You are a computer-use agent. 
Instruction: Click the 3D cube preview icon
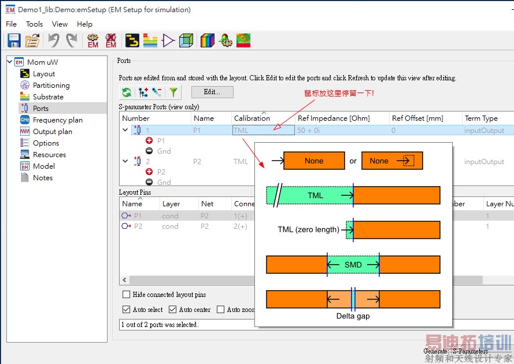[186, 40]
